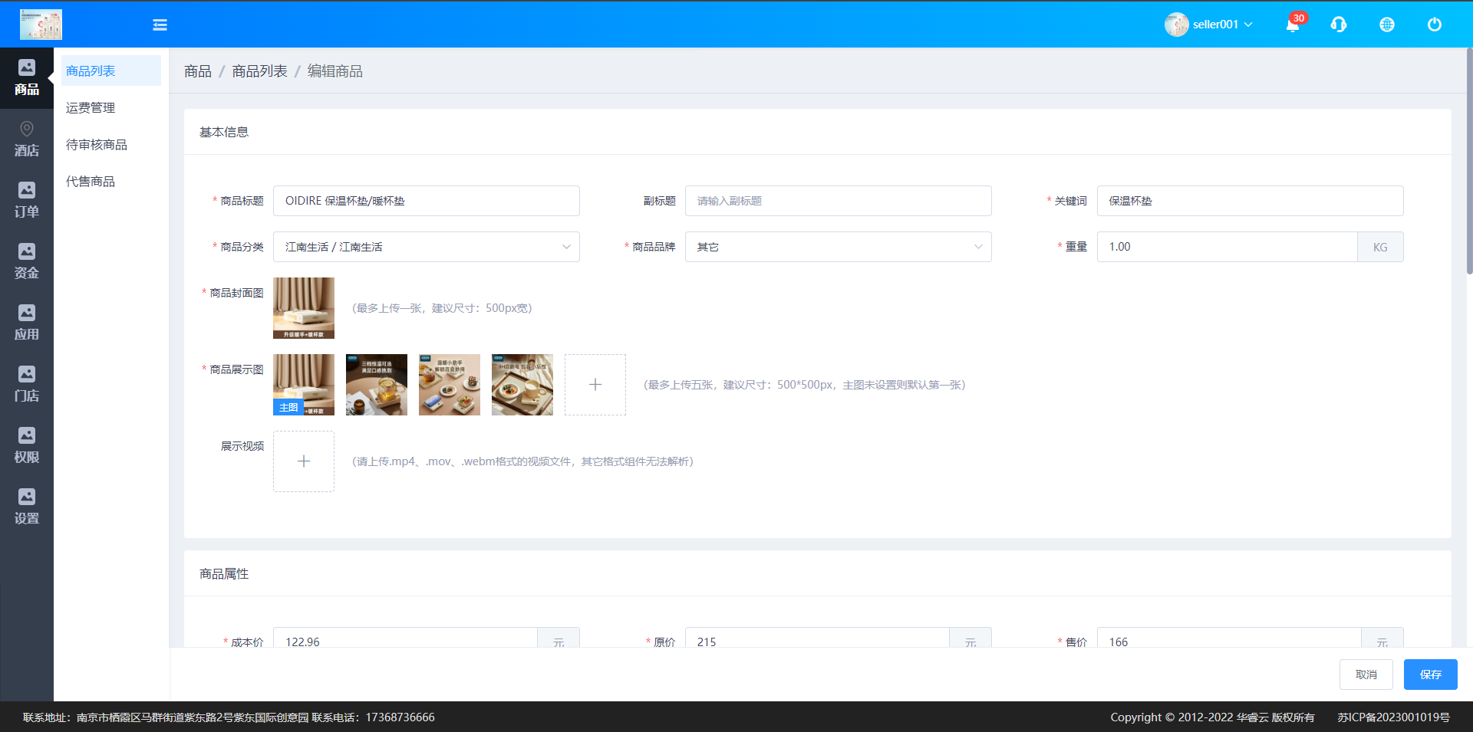Open the 商品品牌 dropdown
The image size is (1473, 732).
click(x=838, y=247)
